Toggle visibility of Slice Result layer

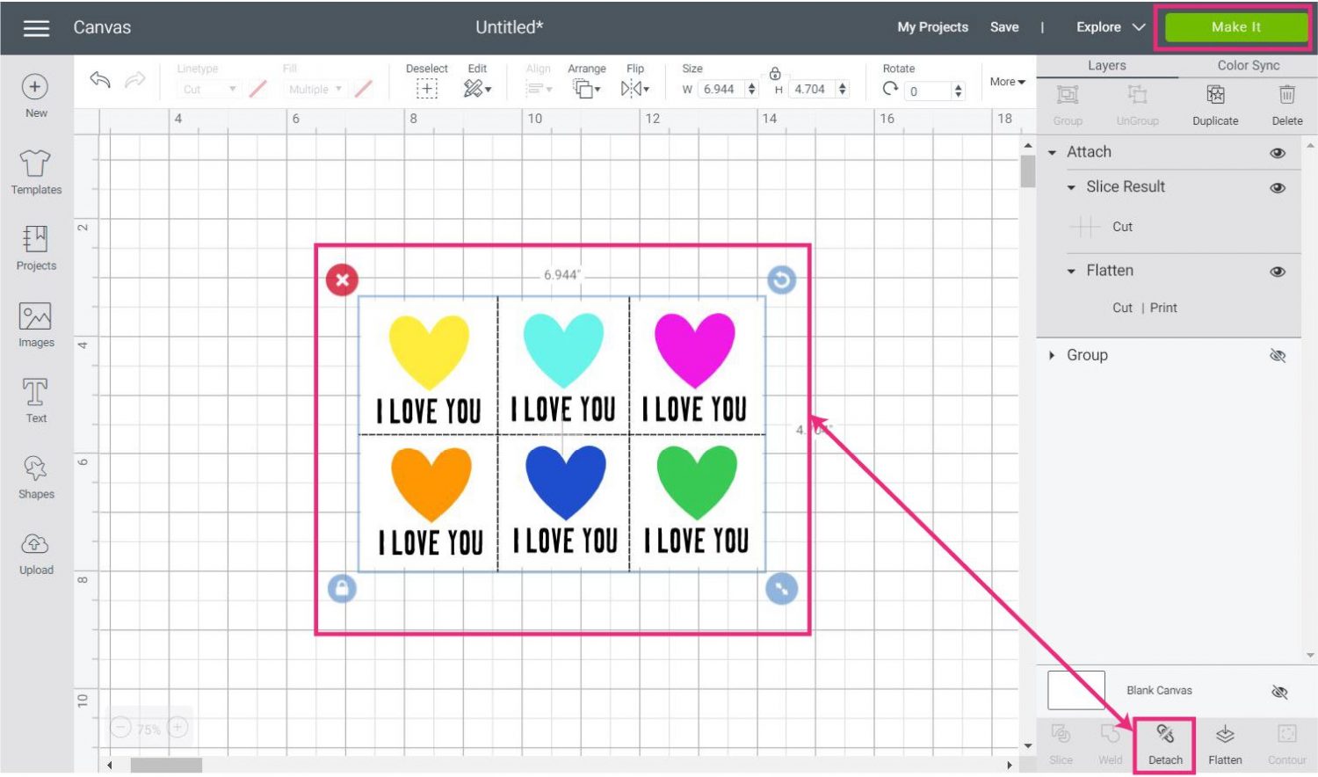[x=1278, y=187]
